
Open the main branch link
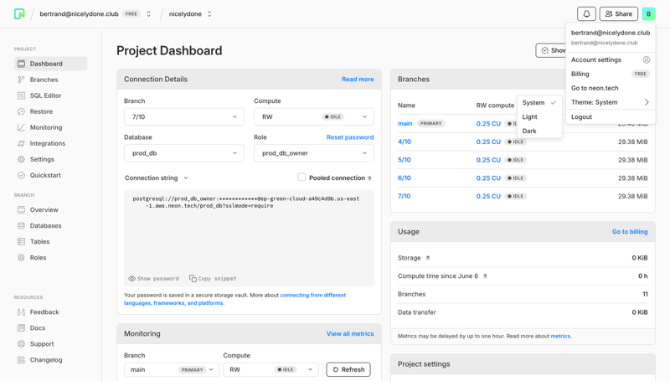(405, 123)
